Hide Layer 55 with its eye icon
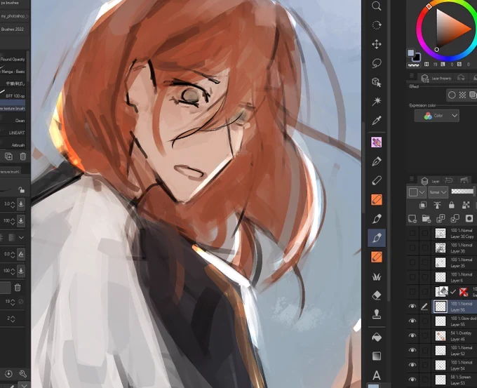477x388 pixels. [412, 321]
